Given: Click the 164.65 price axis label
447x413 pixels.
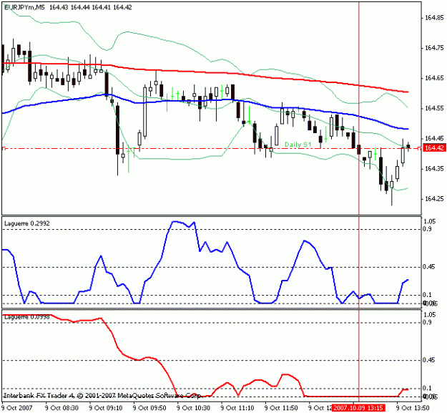Looking at the screenshot, I should [434, 78].
